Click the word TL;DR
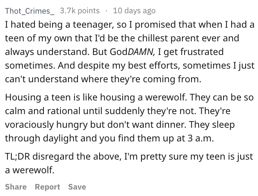The image size is (258, 196). (17, 157)
